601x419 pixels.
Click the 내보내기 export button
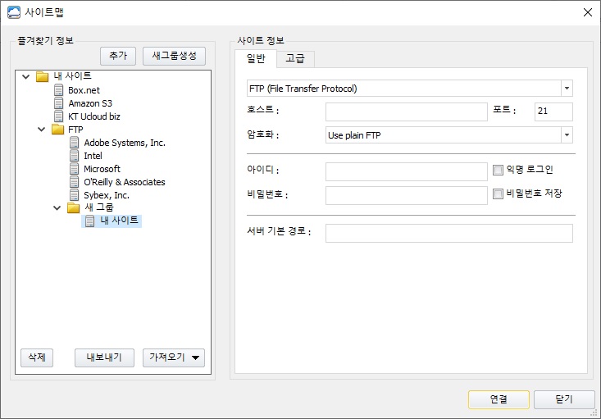104,358
